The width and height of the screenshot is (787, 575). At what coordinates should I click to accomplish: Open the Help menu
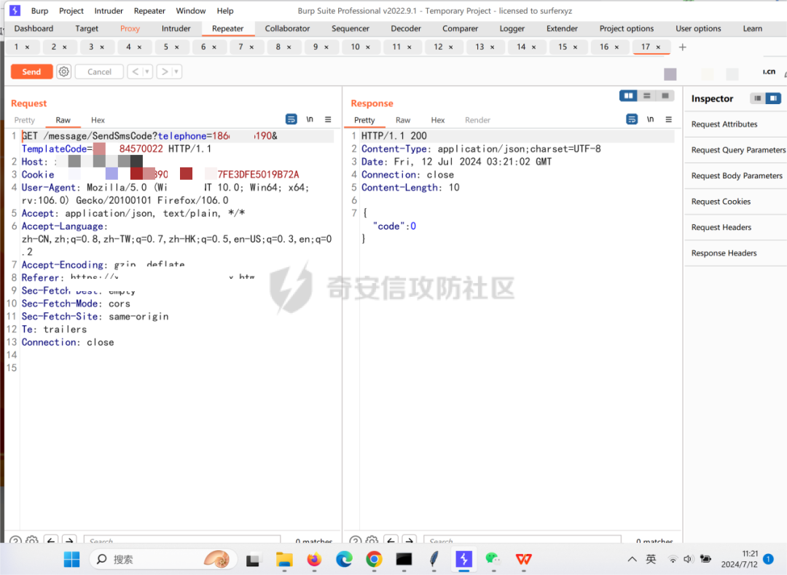tap(225, 10)
